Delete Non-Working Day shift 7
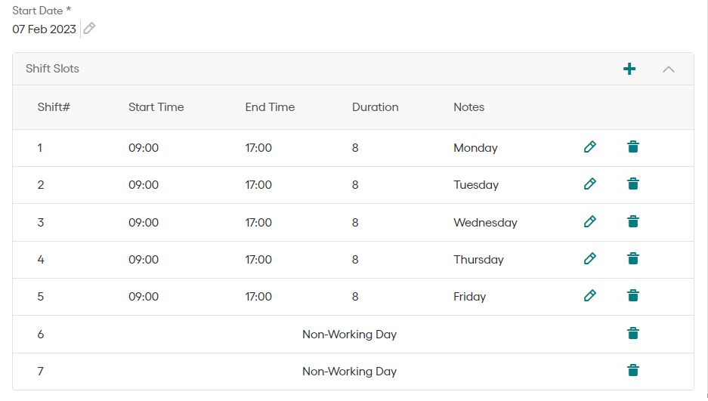 [x=633, y=371]
